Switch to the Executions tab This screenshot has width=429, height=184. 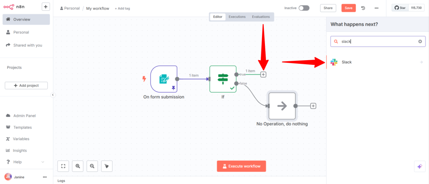pyautogui.click(x=237, y=17)
